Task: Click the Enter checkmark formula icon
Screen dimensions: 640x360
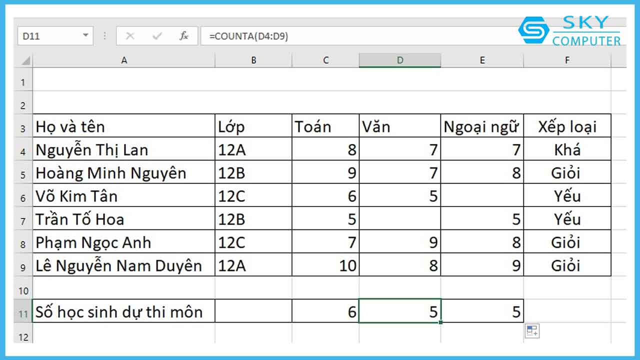Action: (157, 36)
